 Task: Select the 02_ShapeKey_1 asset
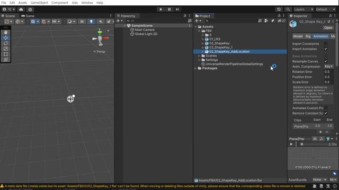(x=221, y=47)
